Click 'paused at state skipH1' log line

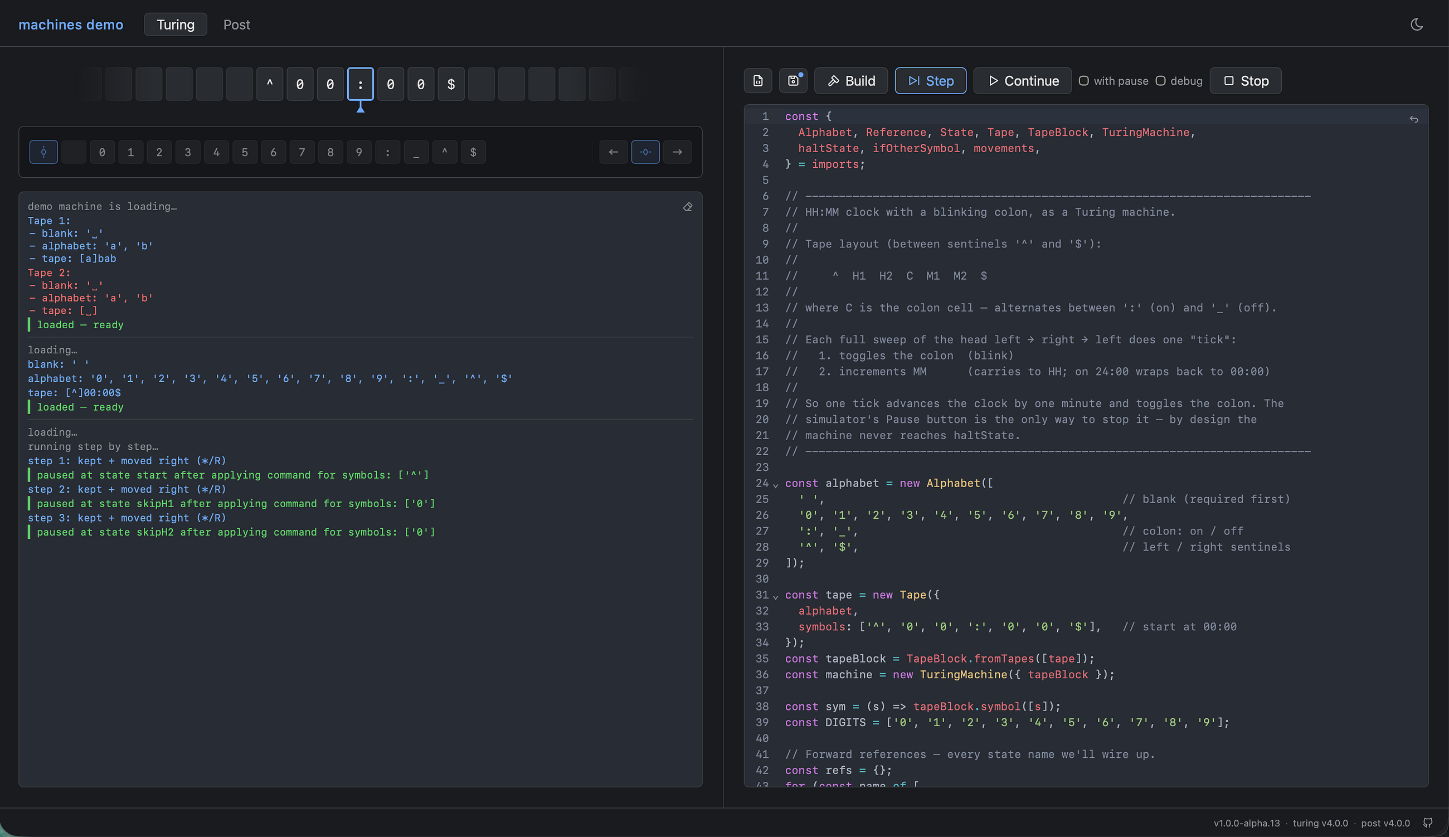pyautogui.click(x=236, y=504)
